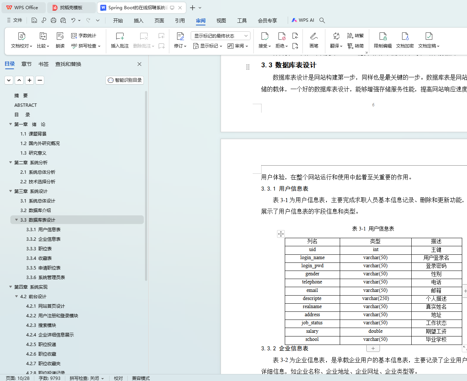Image resolution: width=467 pixels, height=381 pixels.
Task: Click the outline move-down arrow button
Action: pyautogui.click(x=9, y=80)
